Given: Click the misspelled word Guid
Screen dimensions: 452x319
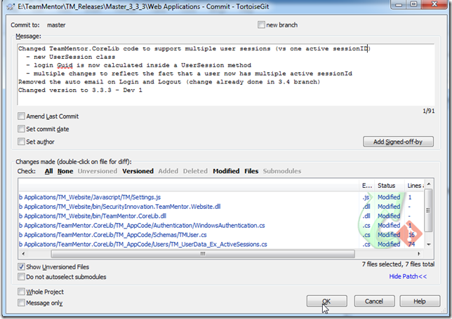Looking at the screenshot, I should click(65, 65).
